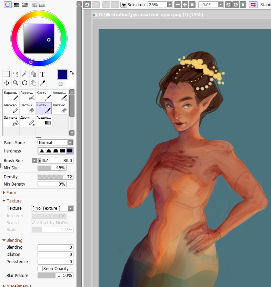Open the RGB slider panel icon
The image size is (271, 287).
(16, 4)
